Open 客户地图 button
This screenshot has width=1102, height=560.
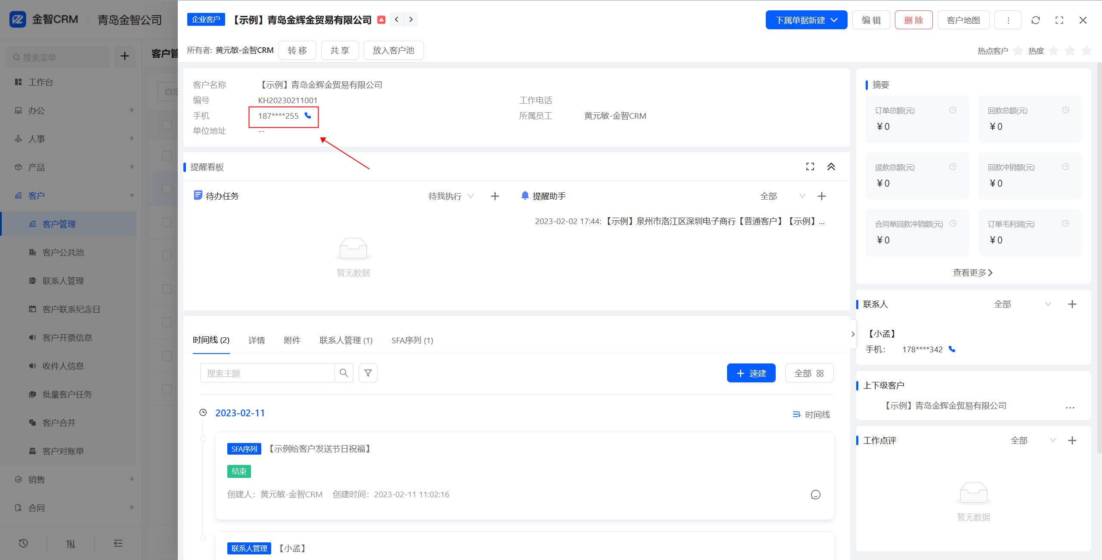point(963,20)
